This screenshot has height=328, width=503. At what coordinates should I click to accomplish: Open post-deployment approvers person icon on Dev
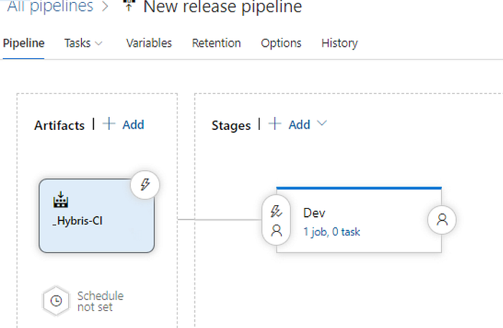pos(442,220)
